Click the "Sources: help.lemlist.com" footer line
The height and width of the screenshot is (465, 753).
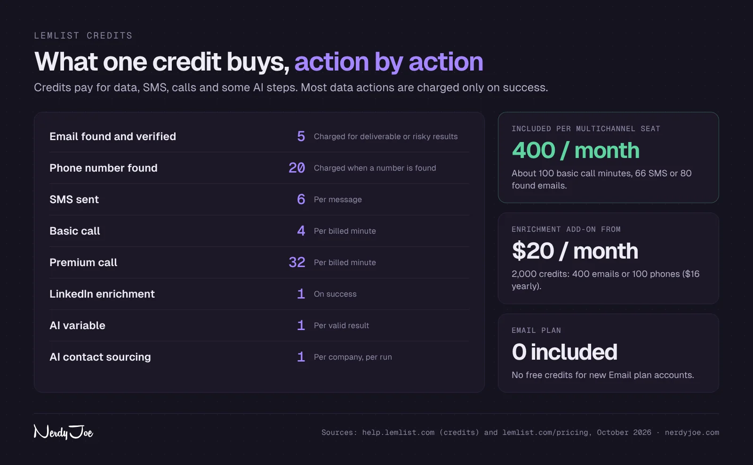click(x=520, y=433)
